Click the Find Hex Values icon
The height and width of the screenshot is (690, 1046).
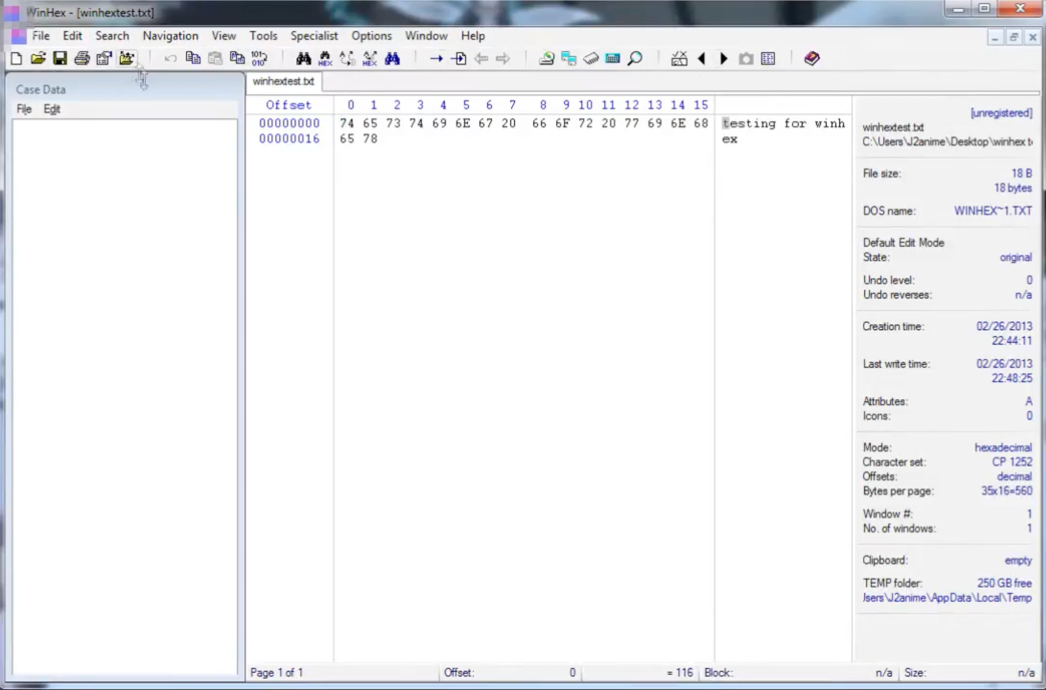click(325, 59)
